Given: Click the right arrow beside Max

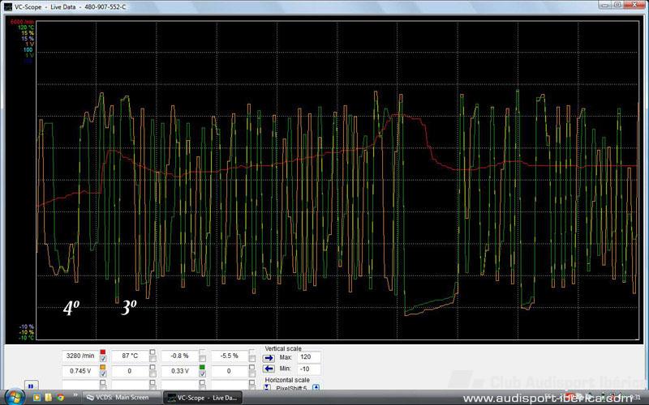Looking at the screenshot, I should tap(269, 358).
